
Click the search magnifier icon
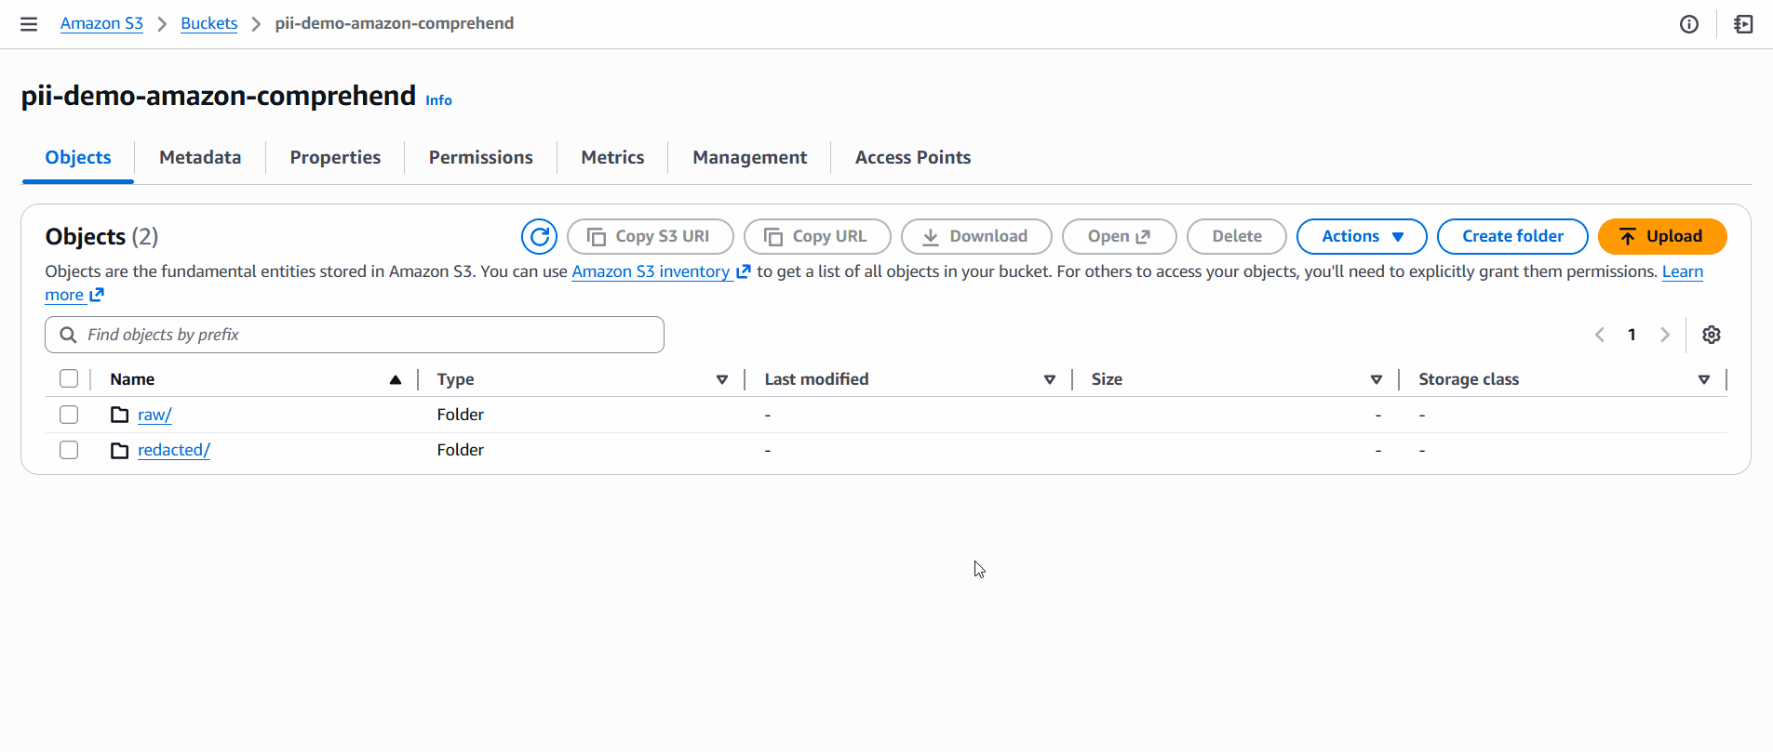click(x=68, y=335)
